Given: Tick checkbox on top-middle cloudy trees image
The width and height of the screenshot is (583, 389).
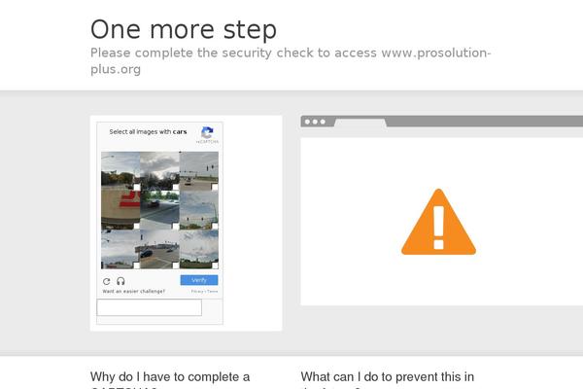Looking at the screenshot, I should click(x=176, y=188).
